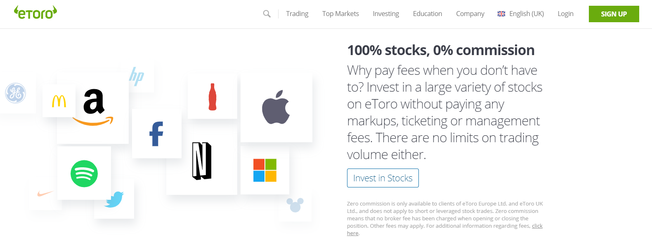This screenshot has width=652, height=245.
Task: Click the Nike swoosh logo
Action: [x=45, y=193]
